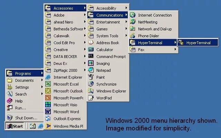Click the Notepad icon
Image resolution: width=221 pixels, height=138 pixels.
[x=91, y=70]
